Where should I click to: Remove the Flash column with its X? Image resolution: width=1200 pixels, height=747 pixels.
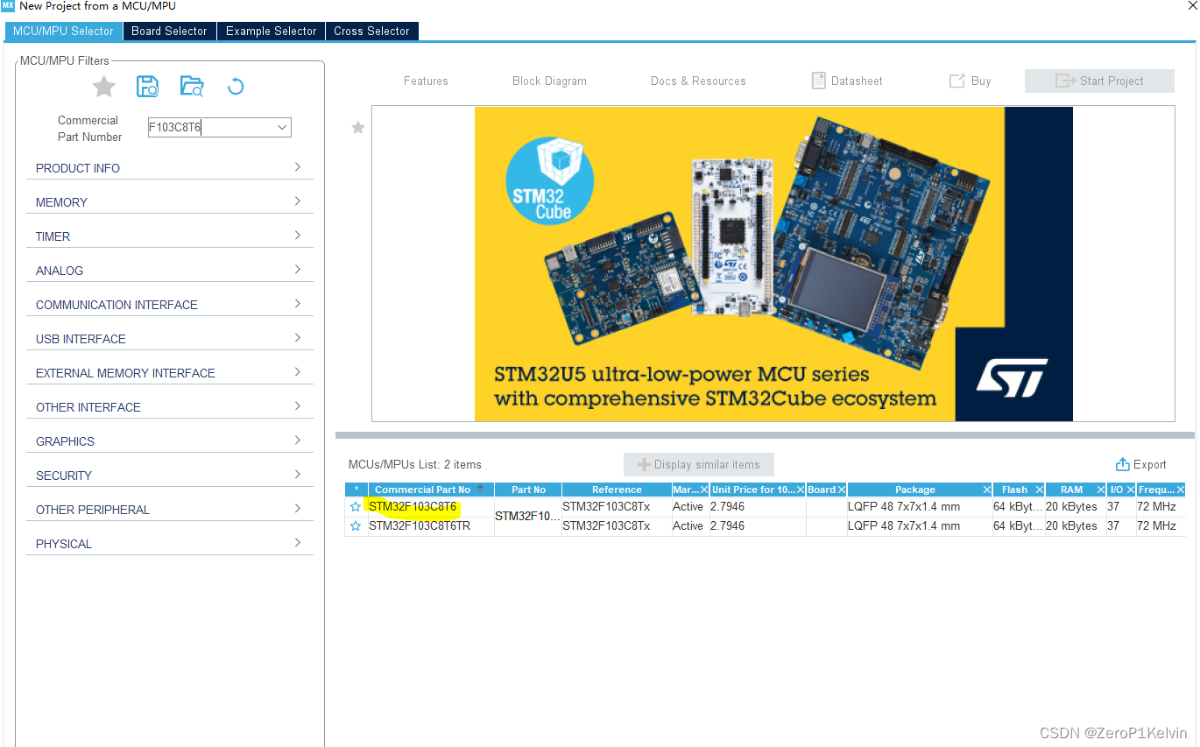pyautogui.click(x=1040, y=490)
